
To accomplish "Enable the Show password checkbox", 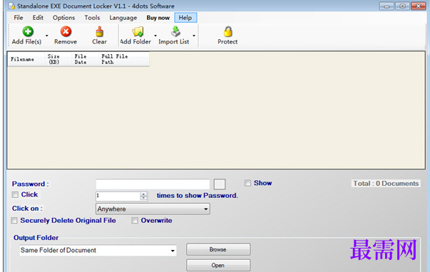I will point(247,183).
